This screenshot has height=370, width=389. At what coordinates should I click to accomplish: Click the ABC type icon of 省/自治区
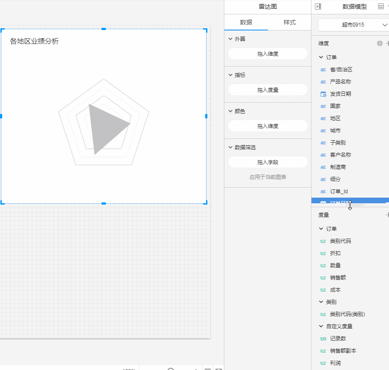[323, 70]
